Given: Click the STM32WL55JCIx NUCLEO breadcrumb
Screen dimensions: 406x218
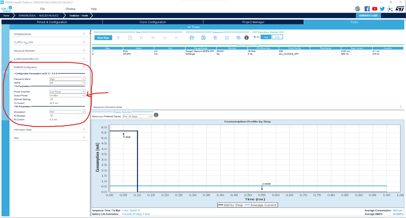Looking at the screenshot, I should pos(38,15).
